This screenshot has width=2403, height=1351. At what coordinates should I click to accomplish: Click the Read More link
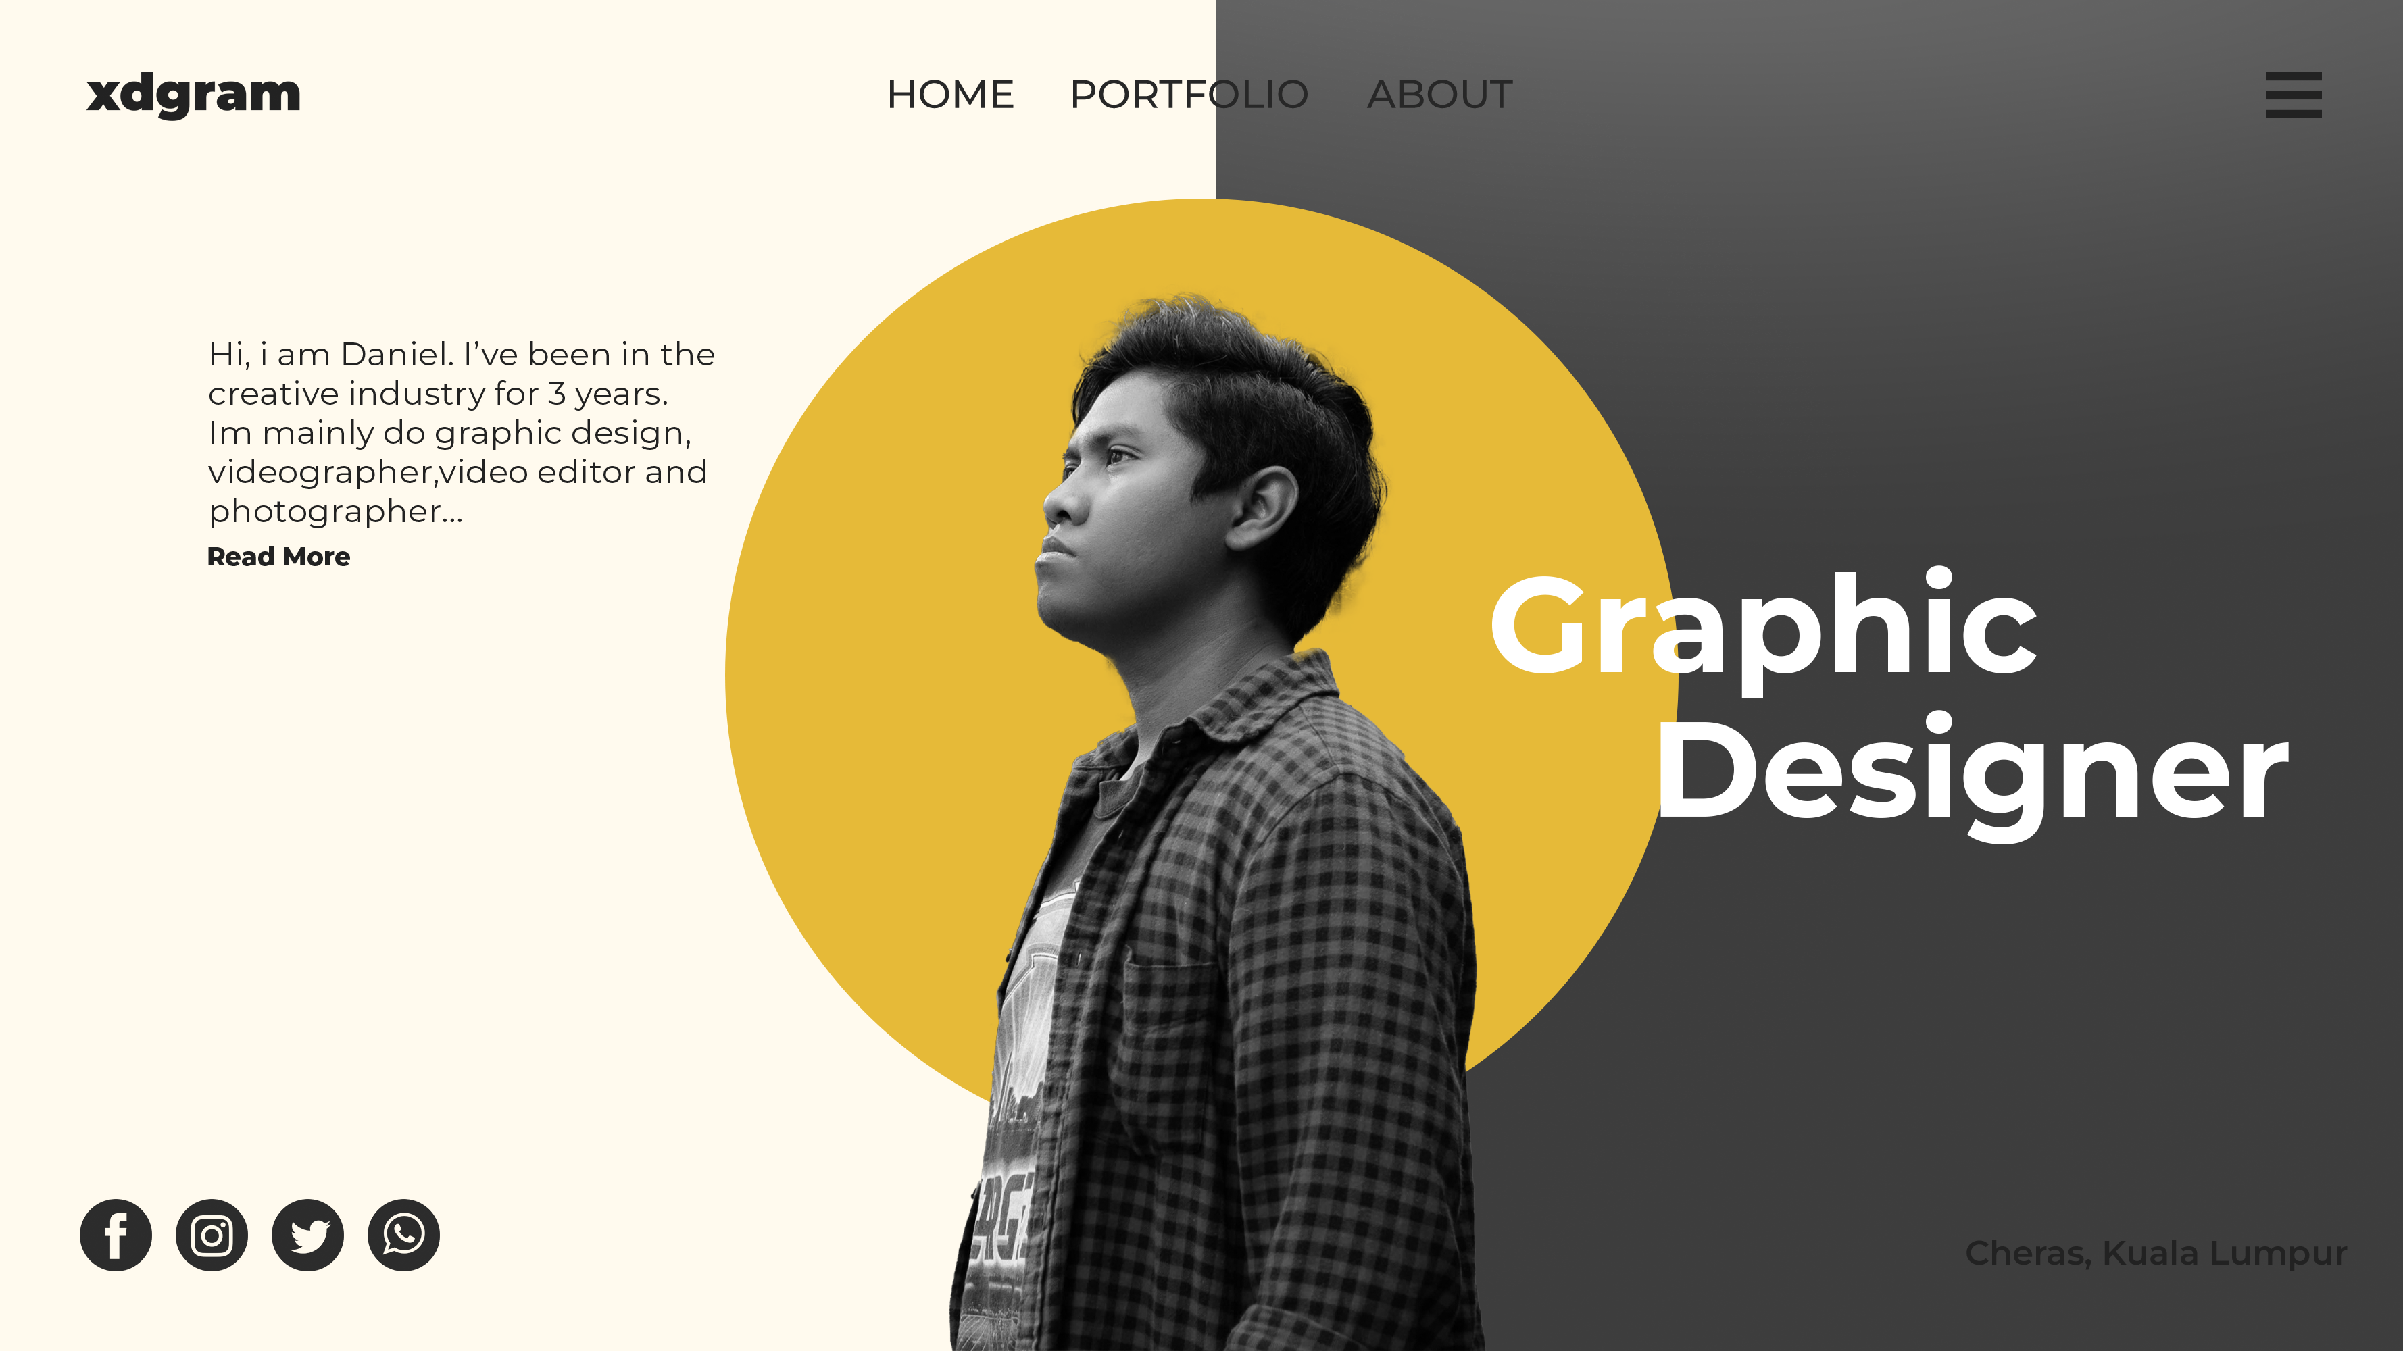pos(278,557)
